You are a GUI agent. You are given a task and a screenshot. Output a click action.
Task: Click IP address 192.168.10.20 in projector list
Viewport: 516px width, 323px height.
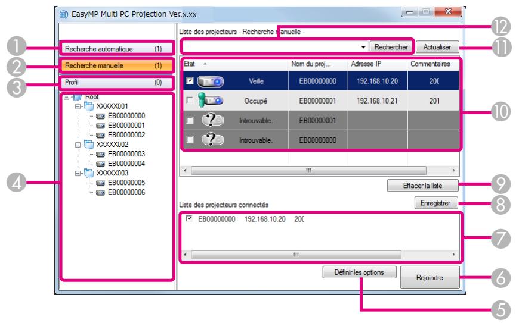[377, 81]
